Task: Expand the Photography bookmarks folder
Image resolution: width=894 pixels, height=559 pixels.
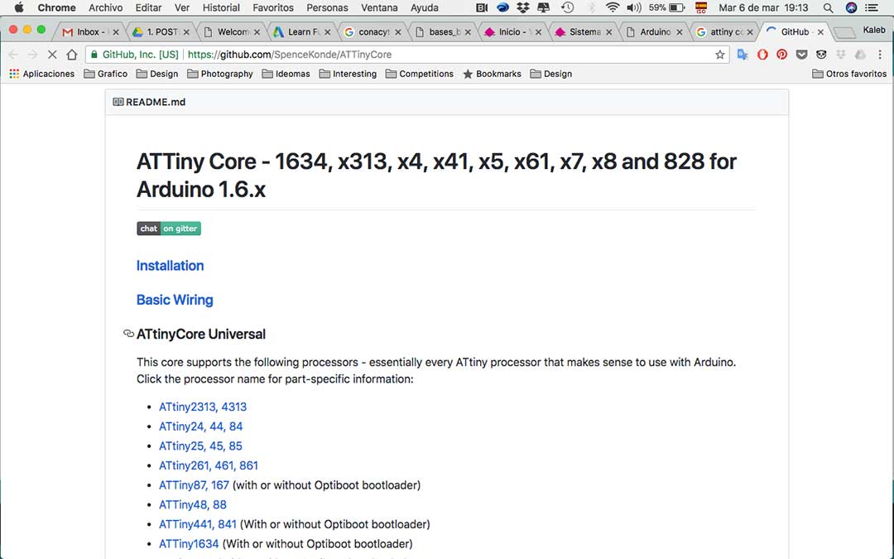Action: (x=220, y=74)
